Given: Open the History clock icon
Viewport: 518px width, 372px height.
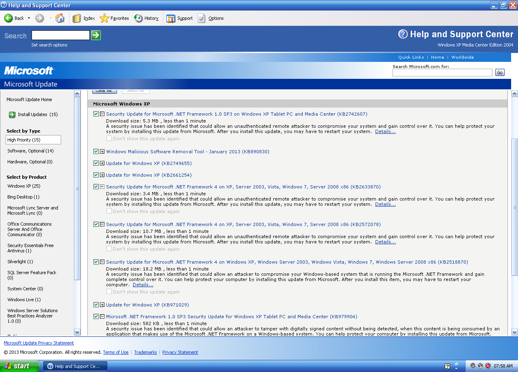Looking at the screenshot, I should [138, 18].
